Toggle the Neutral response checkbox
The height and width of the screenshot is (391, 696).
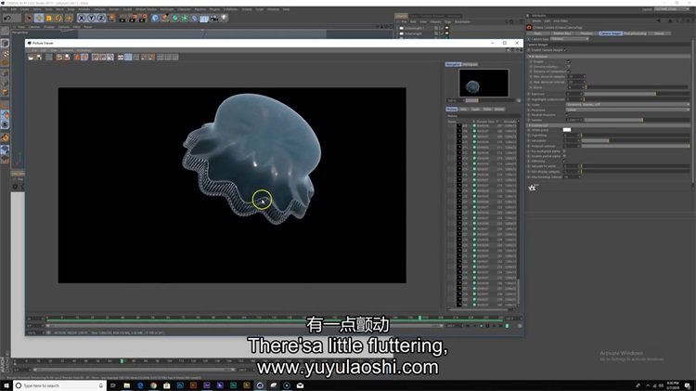point(568,114)
